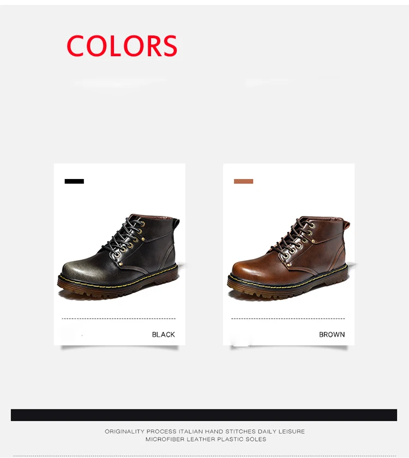The image size is (409, 458).
Task: Click the laces of the brown boot
Action: tap(293, 236)
